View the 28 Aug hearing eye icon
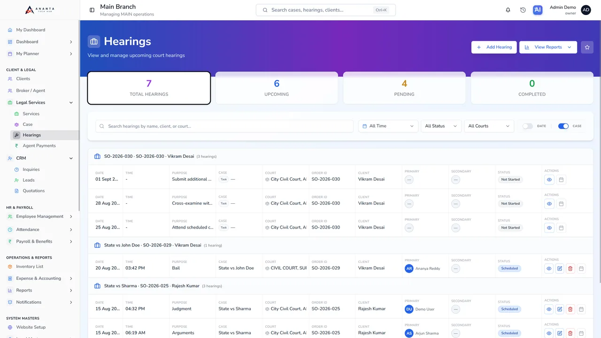 [549, 203]
